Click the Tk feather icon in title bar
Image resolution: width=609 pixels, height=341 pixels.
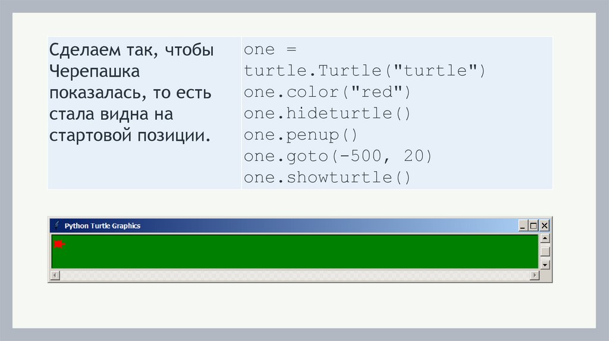(57, 226)
